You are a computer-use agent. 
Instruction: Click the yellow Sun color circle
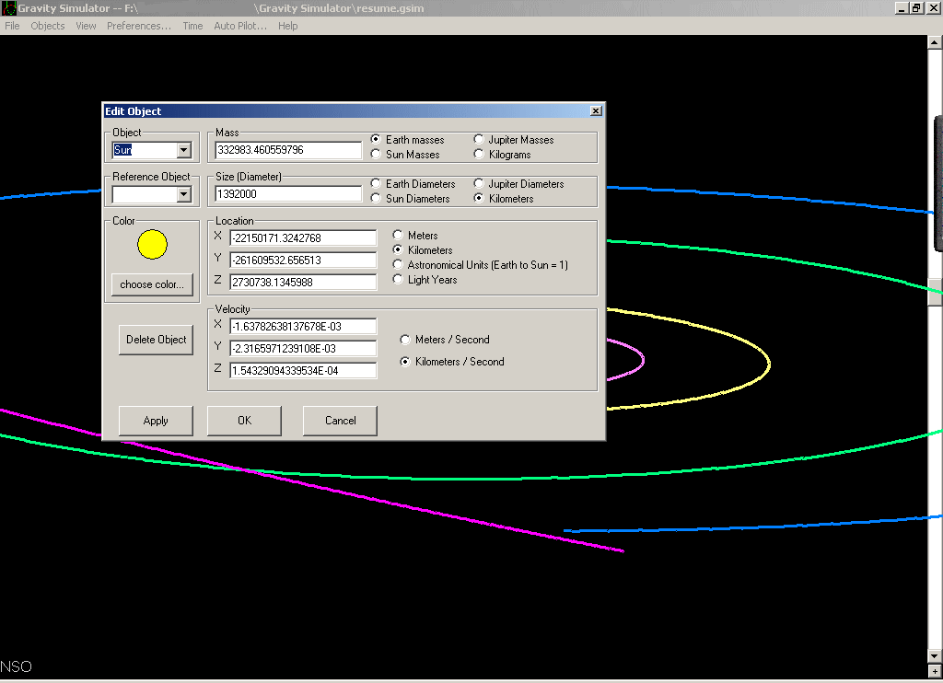click(x=152, y=244)
